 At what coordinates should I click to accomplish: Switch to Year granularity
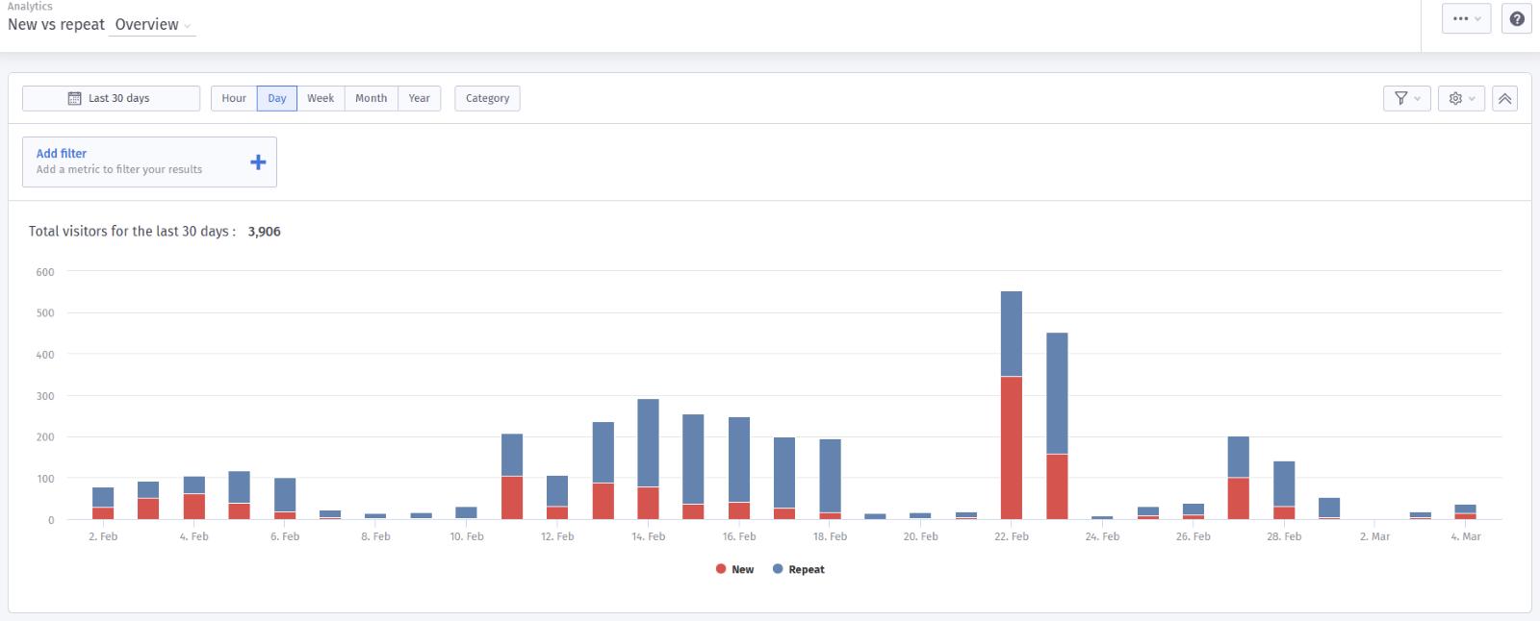pos(419,98)
